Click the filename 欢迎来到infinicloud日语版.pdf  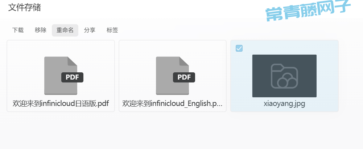pos(61,104)
